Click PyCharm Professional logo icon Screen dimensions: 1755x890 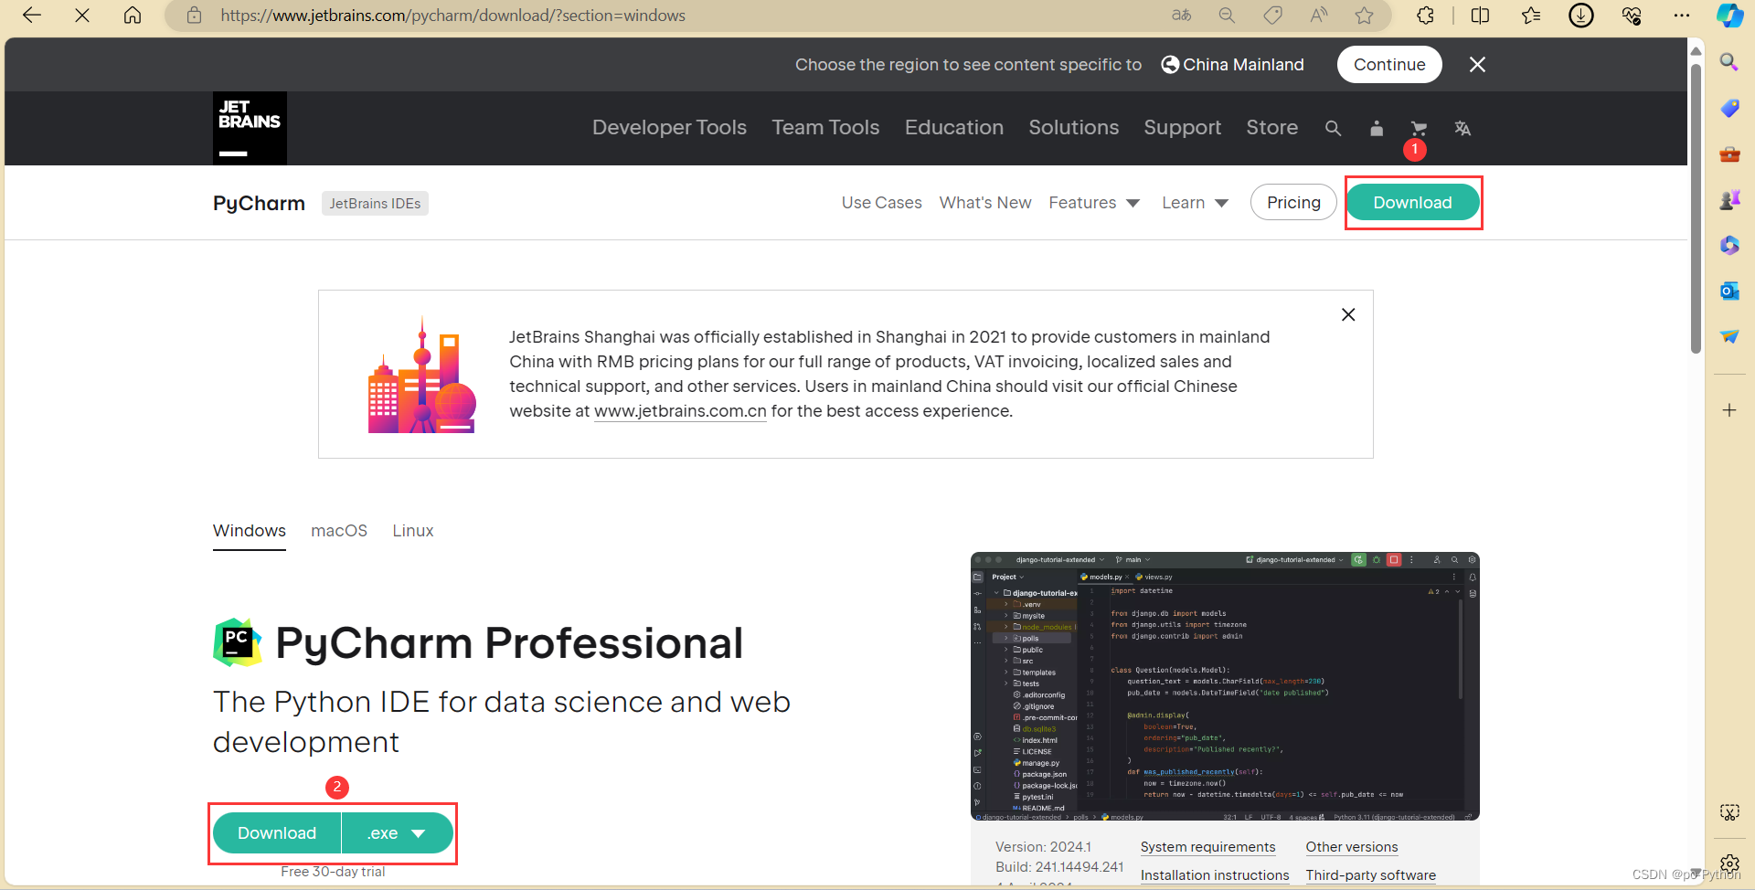click(237, 642)
